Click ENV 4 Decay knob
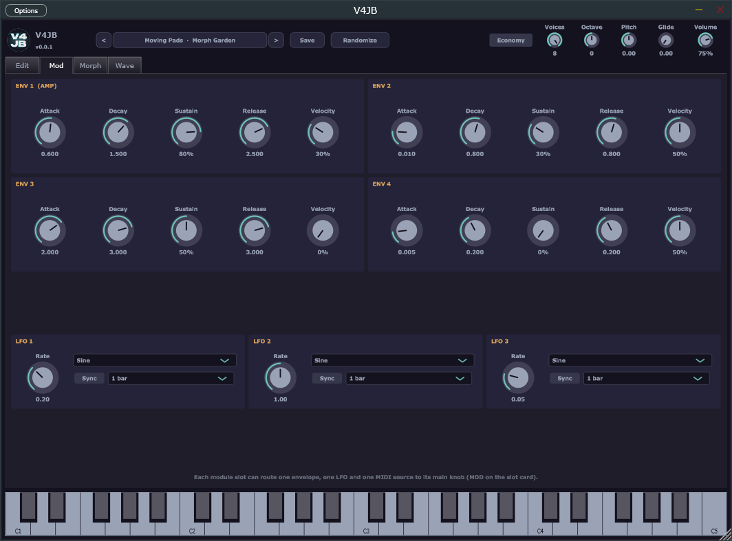732x541 pixels. 475,230
